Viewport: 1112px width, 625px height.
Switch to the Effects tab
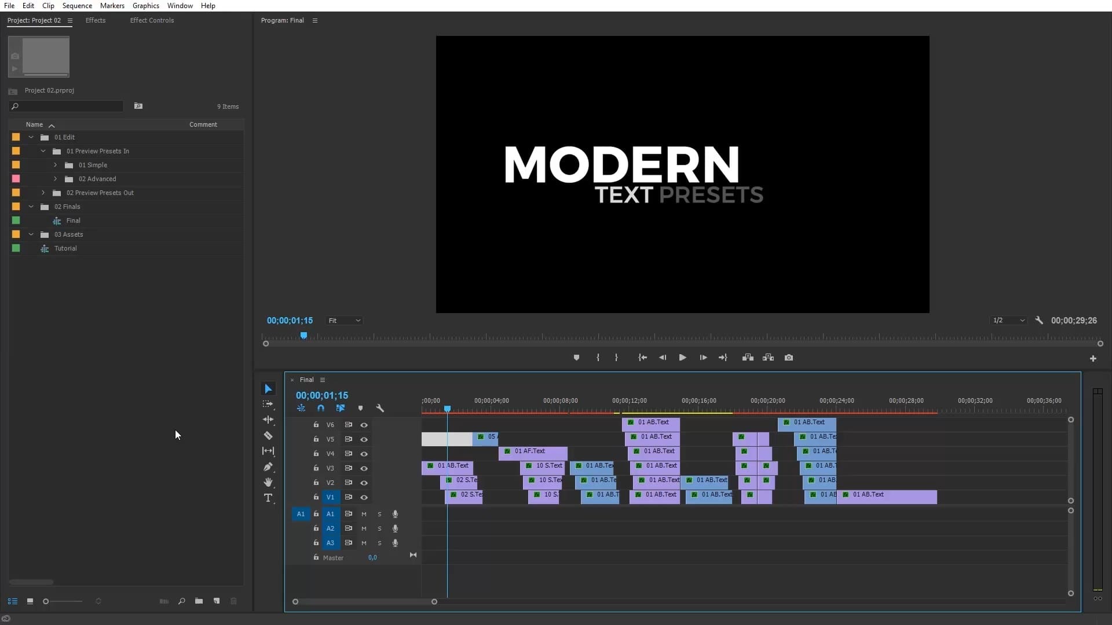pyautogui.click(x=96, y=20)
